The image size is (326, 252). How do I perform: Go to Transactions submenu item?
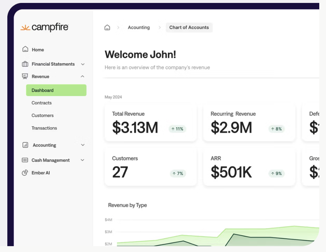pyautogui.click(x=44, y=128)
